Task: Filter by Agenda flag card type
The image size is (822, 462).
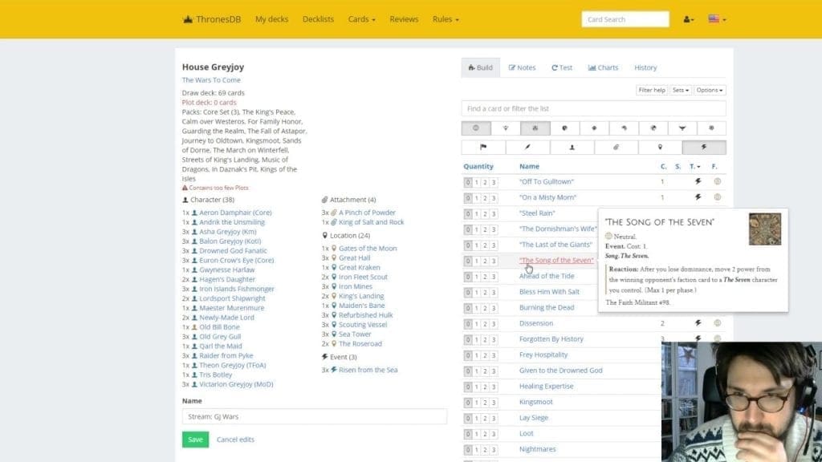Action: [483, 148]
